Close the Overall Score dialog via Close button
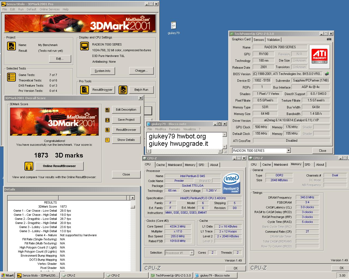Viewport: 349px width, 279px height. [126, 174]
